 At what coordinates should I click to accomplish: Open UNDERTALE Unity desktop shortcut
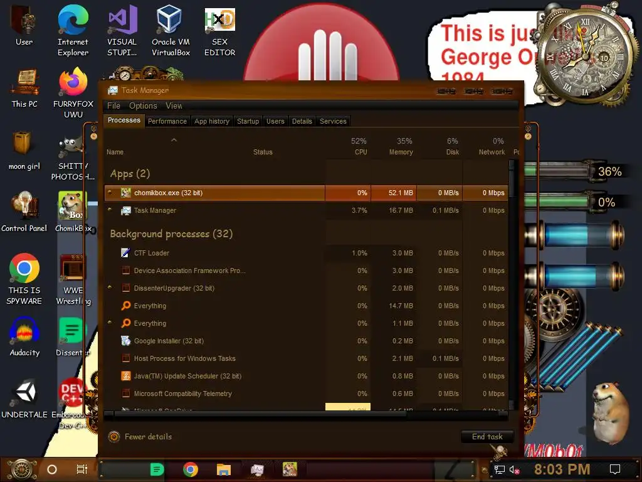pos(24,399)
